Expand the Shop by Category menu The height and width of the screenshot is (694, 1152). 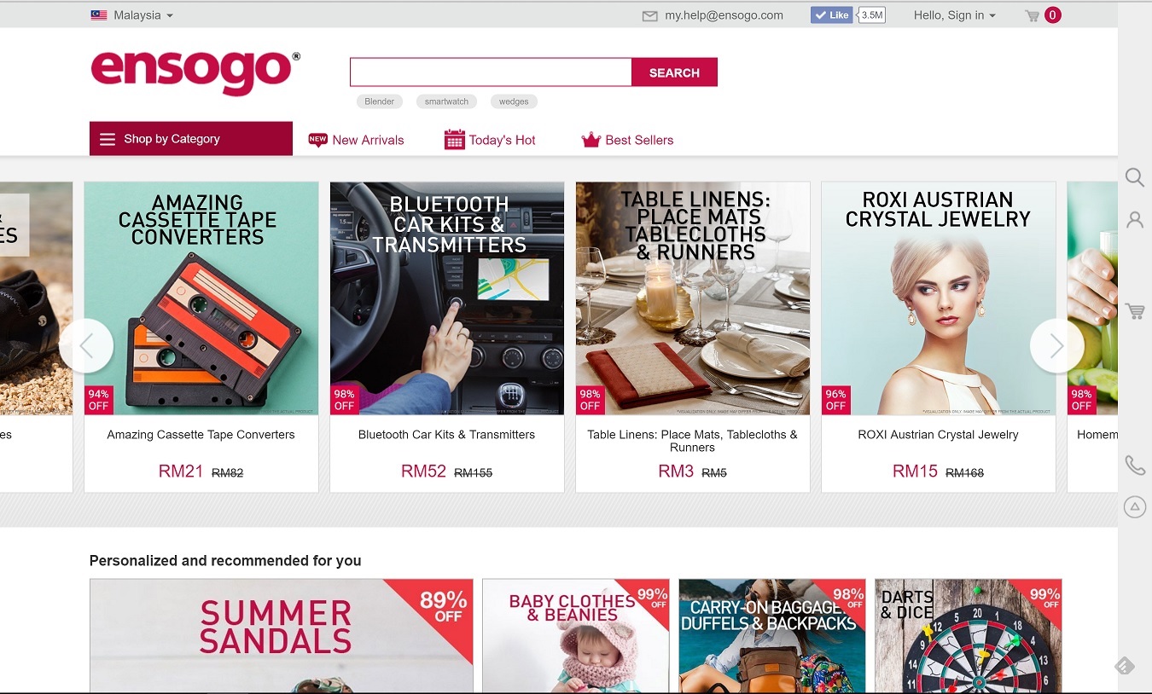(191, 138)
